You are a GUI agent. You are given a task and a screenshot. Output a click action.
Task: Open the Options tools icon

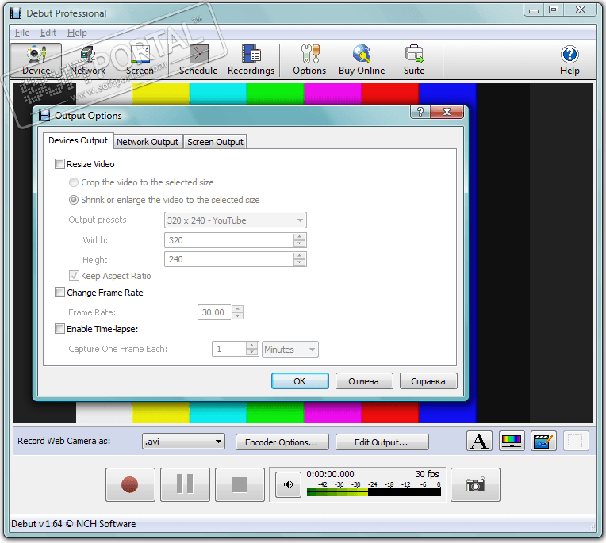point(309,60)
